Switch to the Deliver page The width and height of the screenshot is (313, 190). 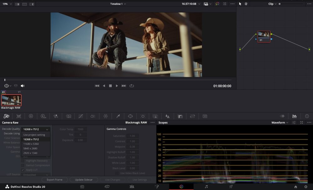(231, 187)
